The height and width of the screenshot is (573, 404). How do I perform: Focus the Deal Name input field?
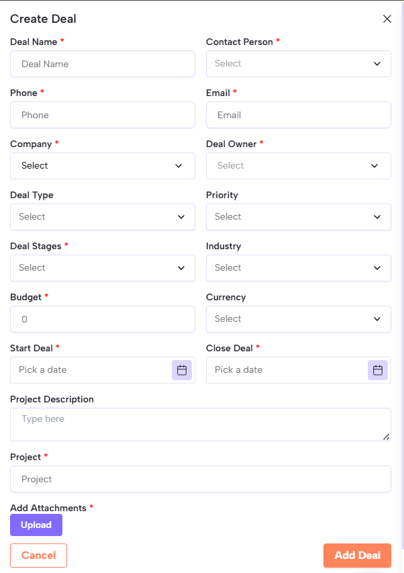[102, 64]
